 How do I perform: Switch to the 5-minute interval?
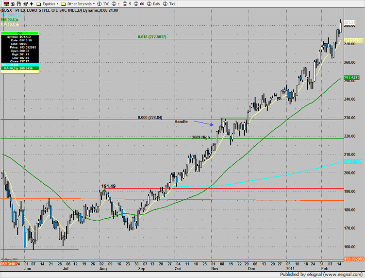click(x=129, y=3)
